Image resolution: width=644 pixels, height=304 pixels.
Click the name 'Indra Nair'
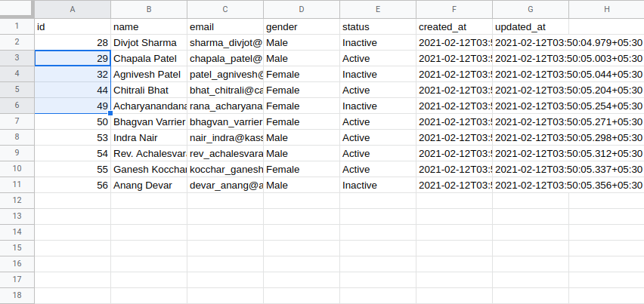click(149, 137)
